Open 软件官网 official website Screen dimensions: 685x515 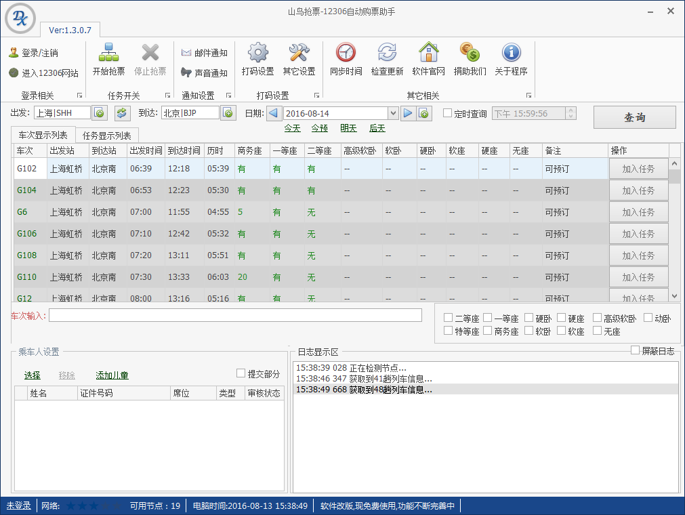coord(430,60)
